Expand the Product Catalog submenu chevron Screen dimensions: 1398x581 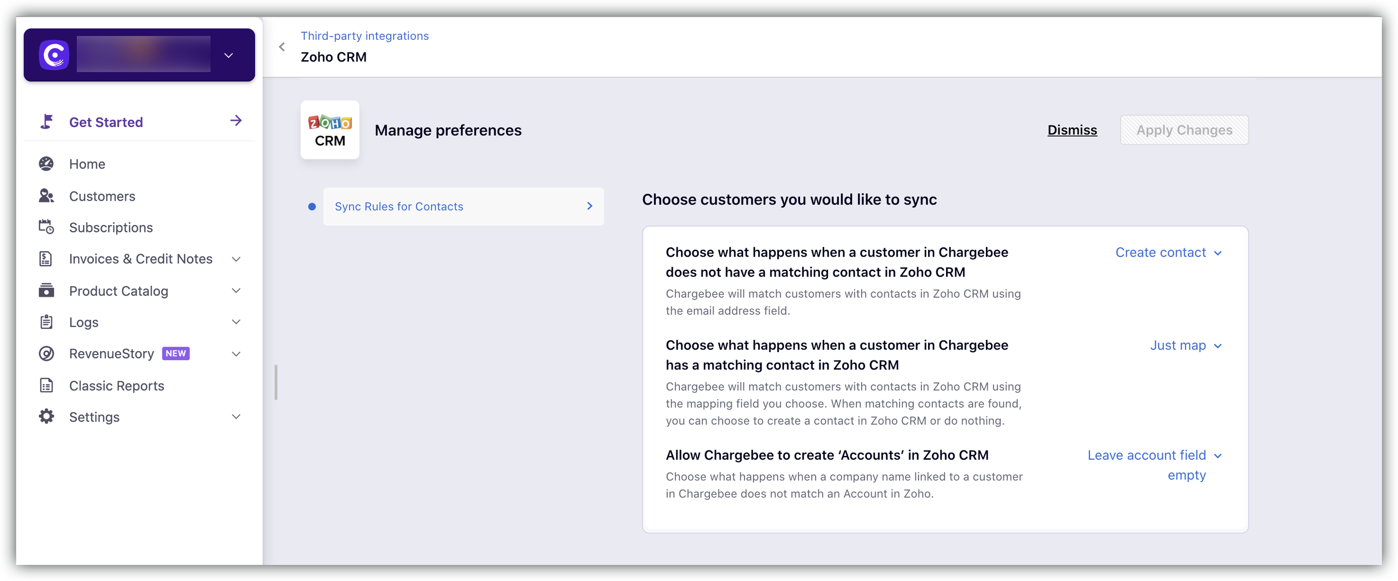tap(236, 290)
